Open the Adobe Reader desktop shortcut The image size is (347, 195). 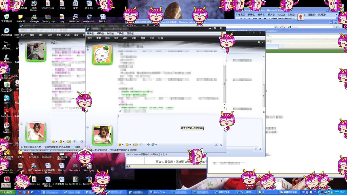[x=7, y=113]
